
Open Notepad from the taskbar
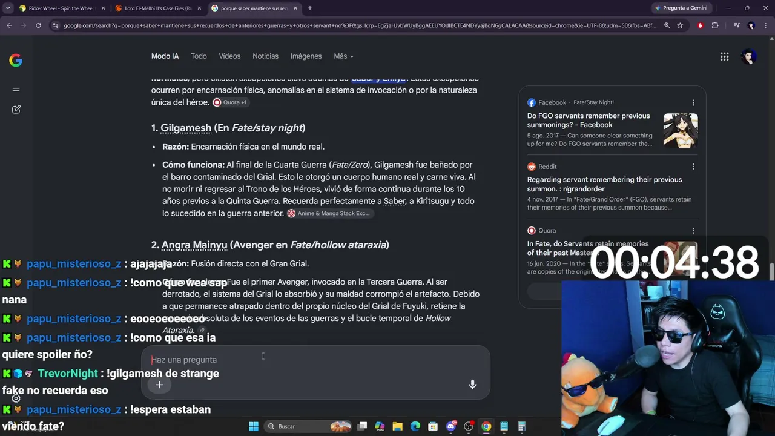tap(504, 426)
